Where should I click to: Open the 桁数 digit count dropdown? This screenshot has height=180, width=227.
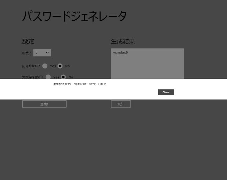[x=42, y=53]
